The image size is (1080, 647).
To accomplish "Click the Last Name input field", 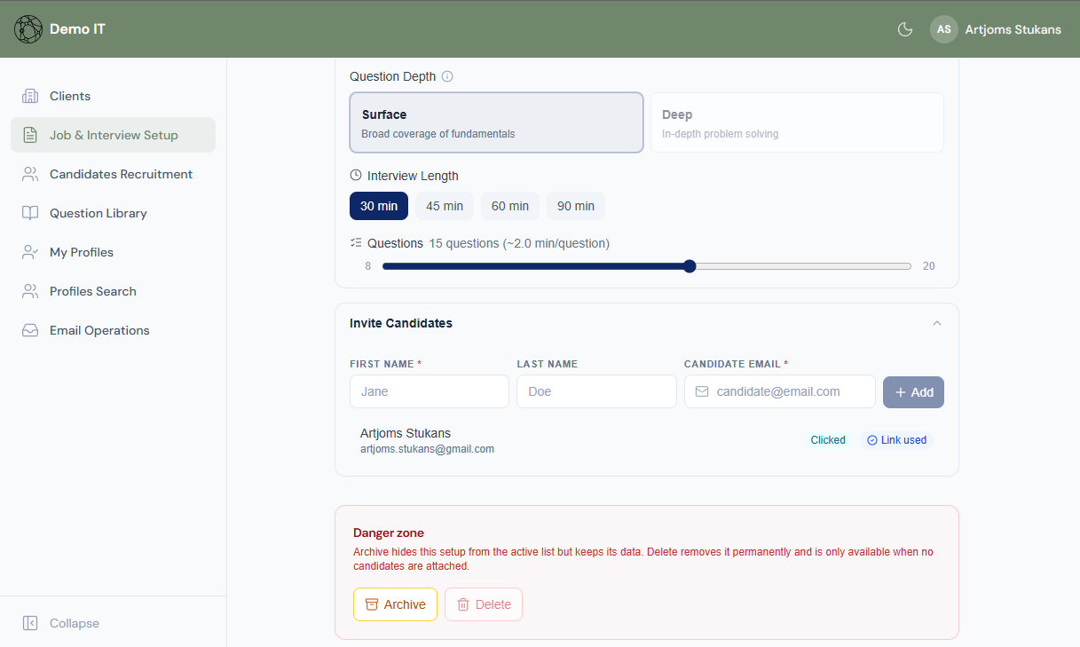I will 596,391.
